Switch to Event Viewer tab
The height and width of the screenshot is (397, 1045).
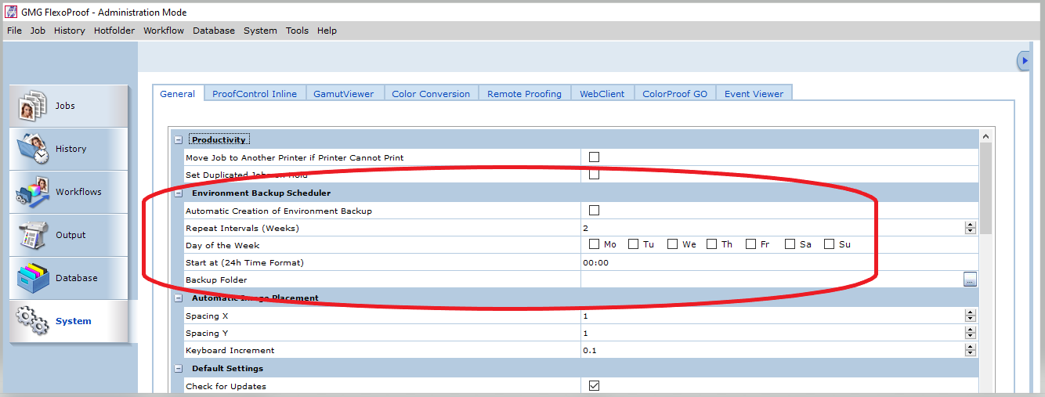[x=754, y=94]
